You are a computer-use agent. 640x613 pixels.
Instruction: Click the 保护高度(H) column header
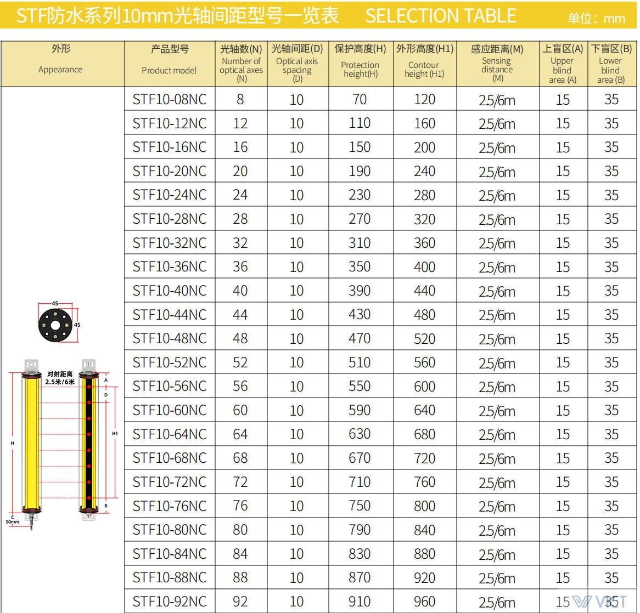point(360,63)
